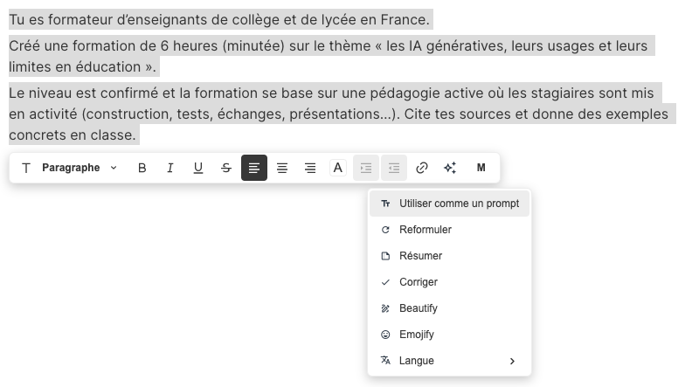Image resolution: width=692 pixels, height=387 pixels.
Task: Expand the Langue submenu
Action: click(449, 361)
